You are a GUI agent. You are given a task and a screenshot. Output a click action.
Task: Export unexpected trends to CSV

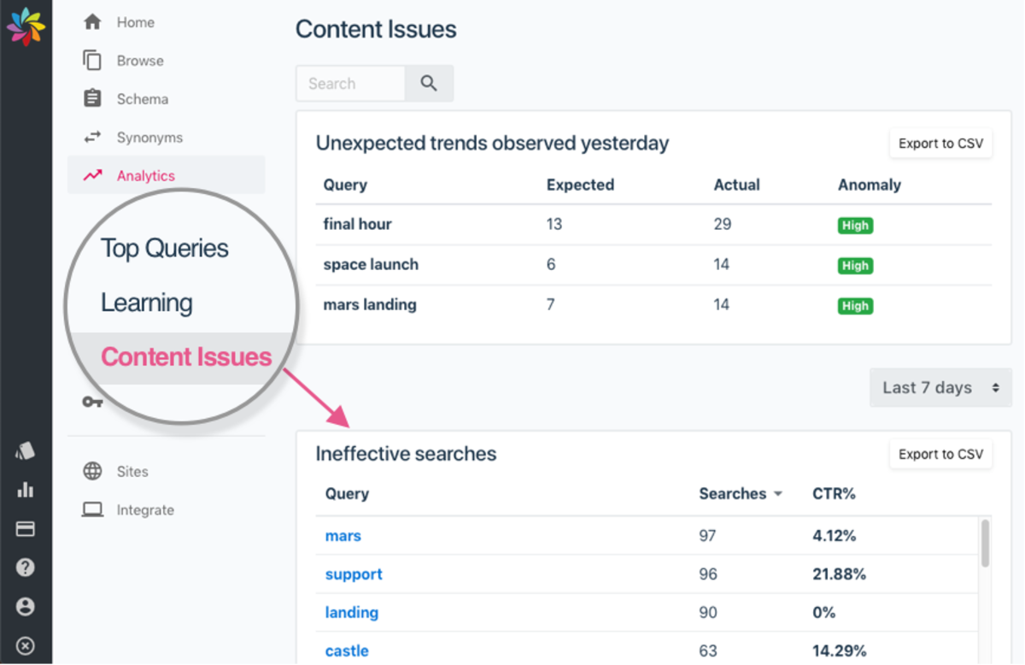click(x=940, y=144)
